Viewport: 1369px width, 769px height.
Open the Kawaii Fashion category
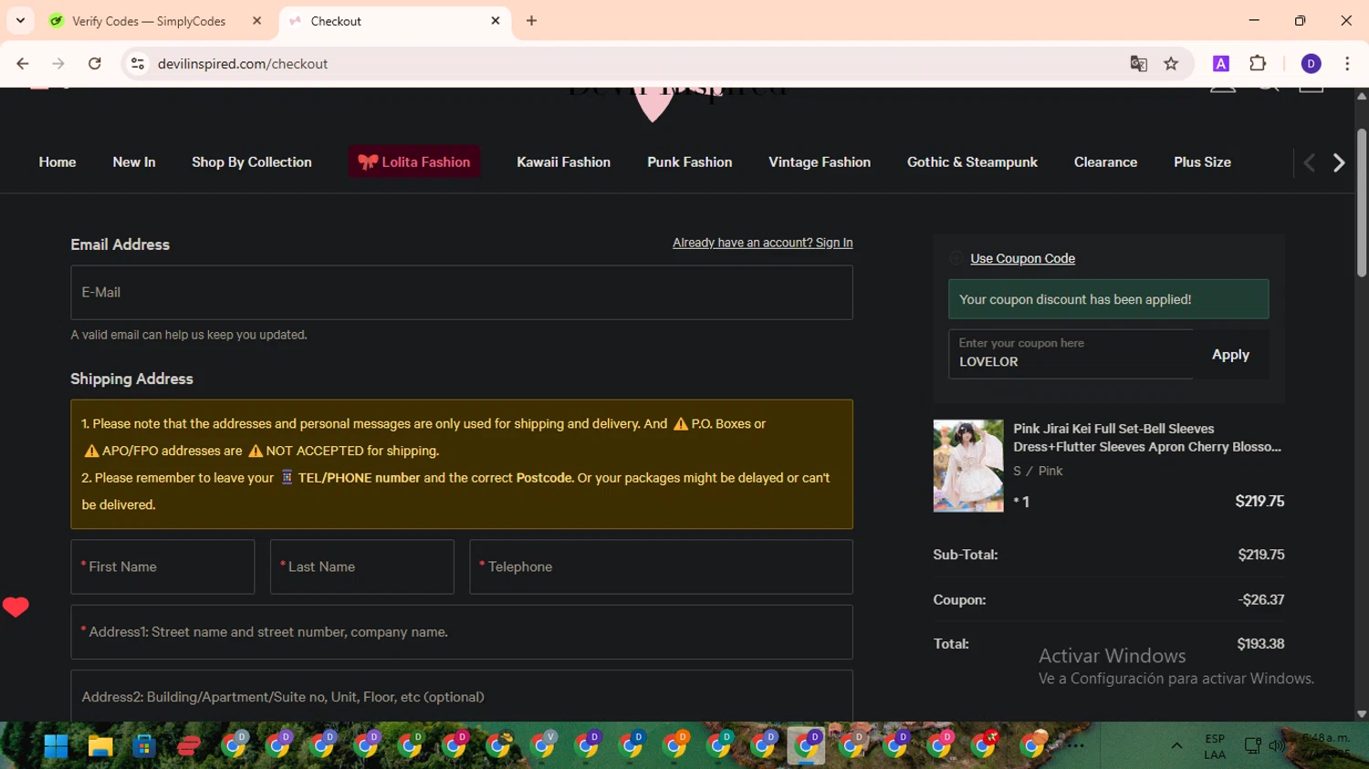(563, 162)
